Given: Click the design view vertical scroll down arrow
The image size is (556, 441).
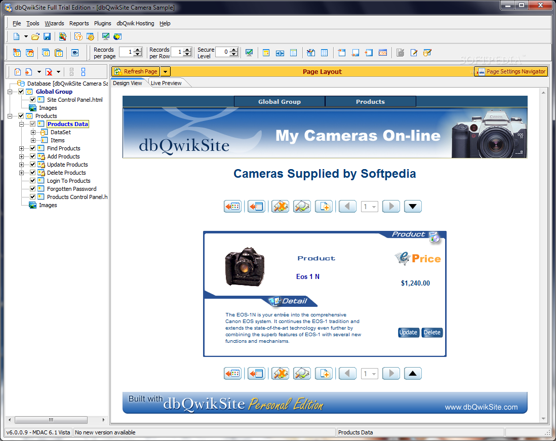Looking at the screenshot, I should (543, 419).
